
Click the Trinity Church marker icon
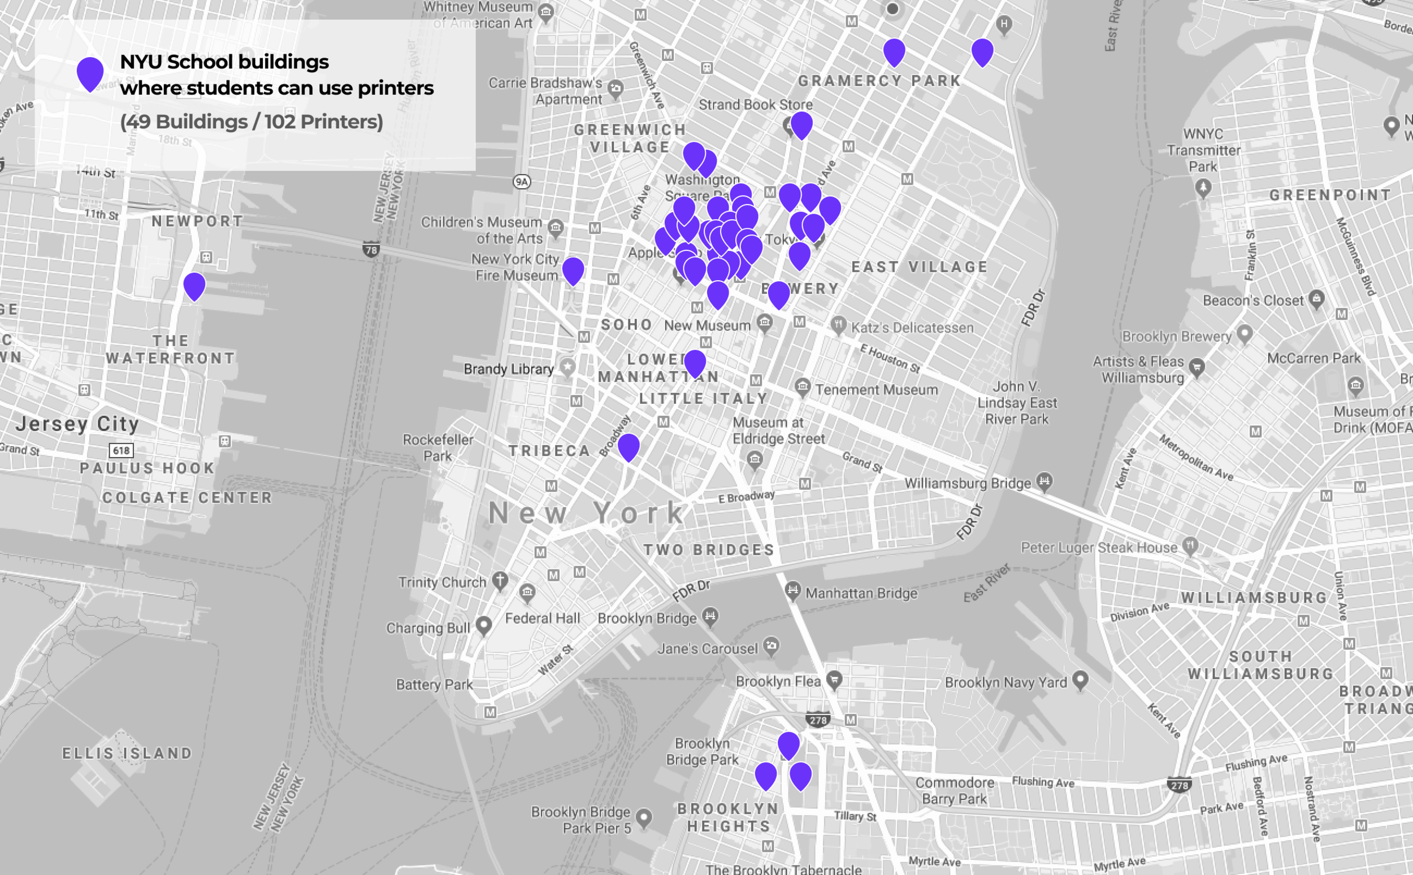coord(500,579)
